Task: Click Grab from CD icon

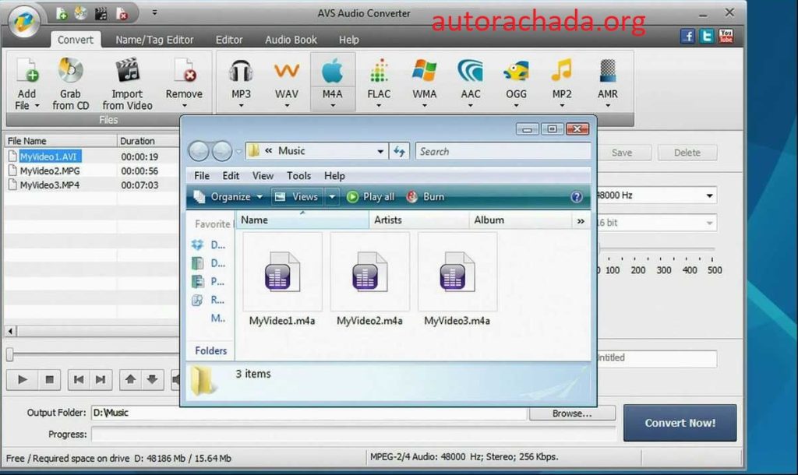Action: [x=70, y=70]
